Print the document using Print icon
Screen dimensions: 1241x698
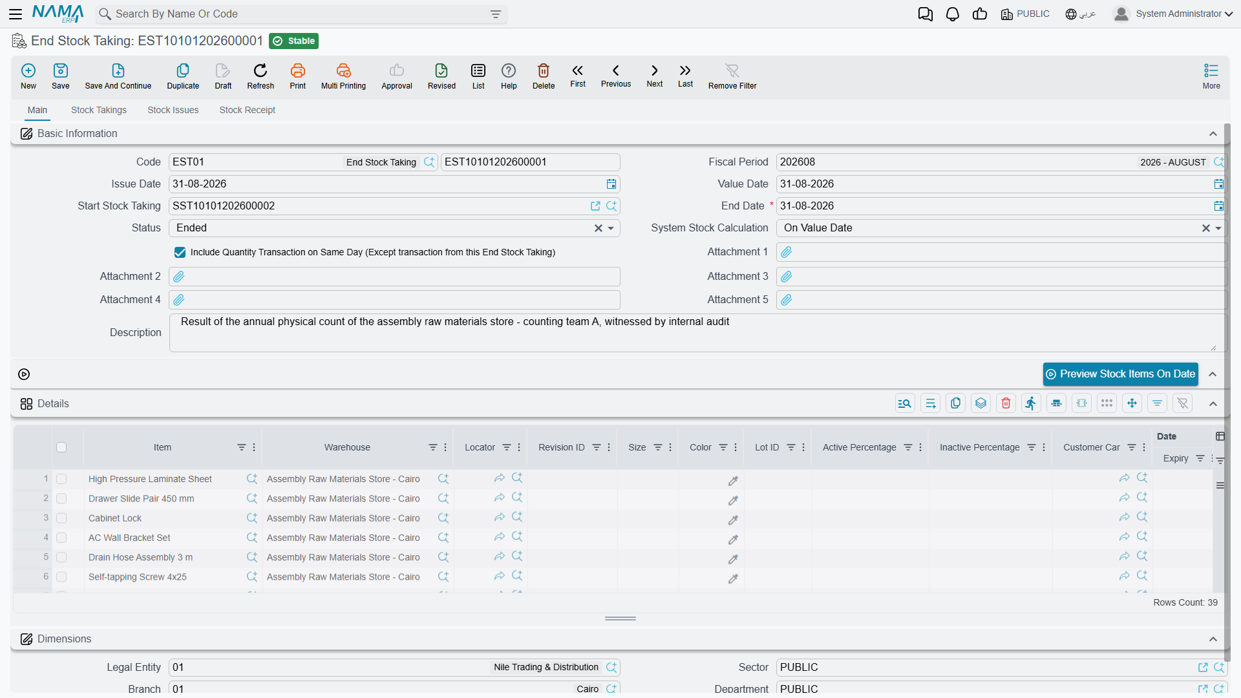coord(298,76)
